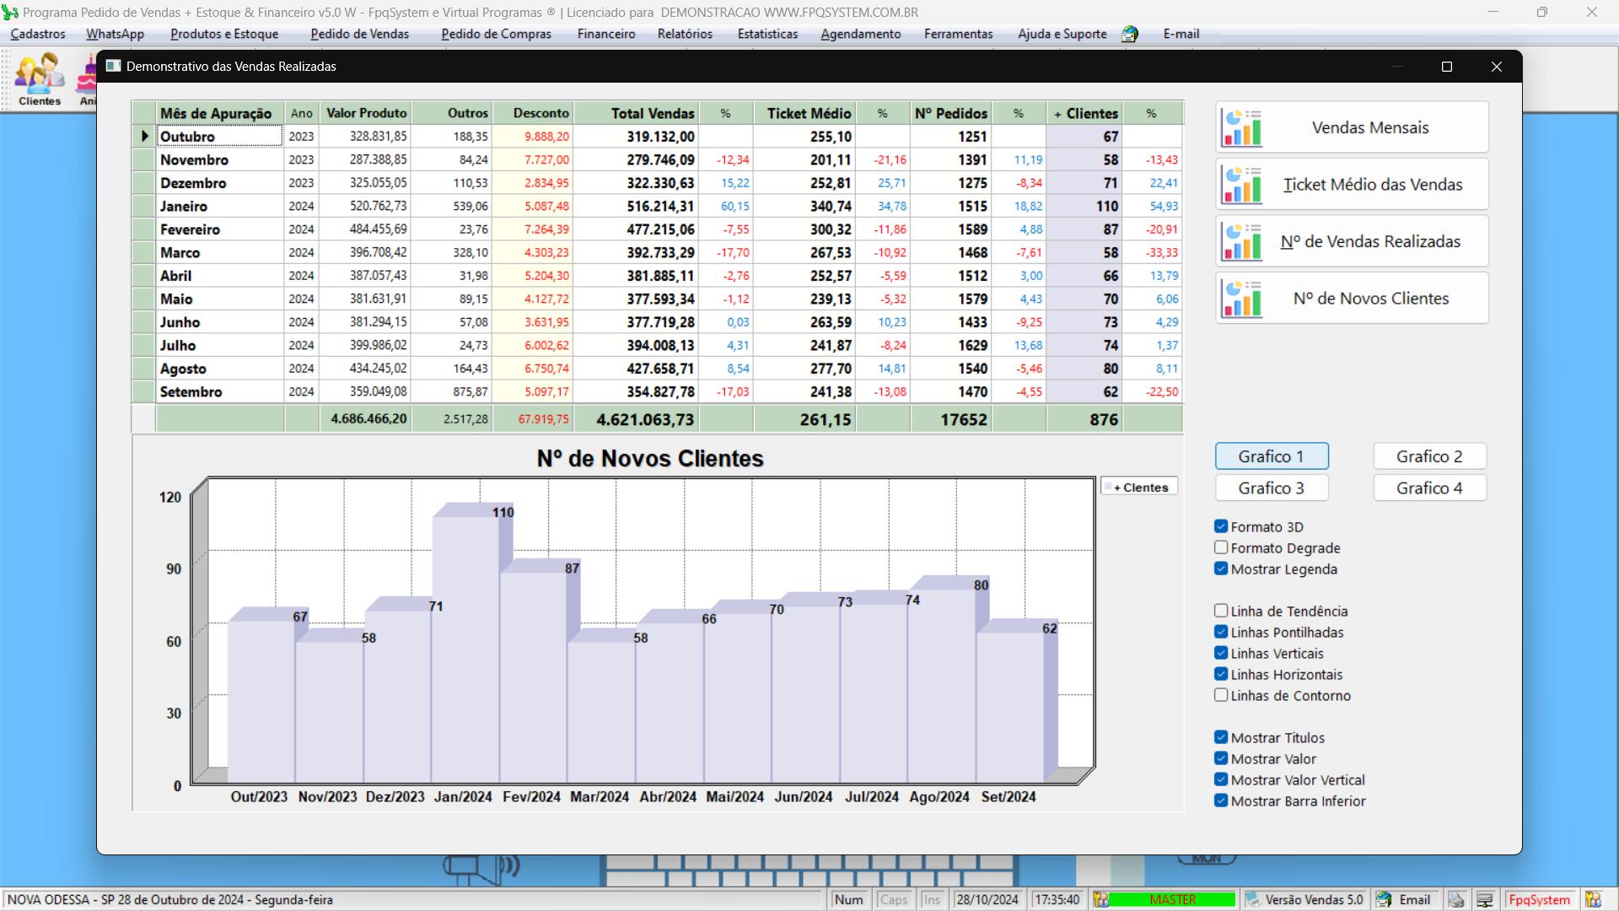Image resolution: width=1619 pixels, height=911 pixels.
Task: Open the Relatórios menu
Action: point(685,34)
